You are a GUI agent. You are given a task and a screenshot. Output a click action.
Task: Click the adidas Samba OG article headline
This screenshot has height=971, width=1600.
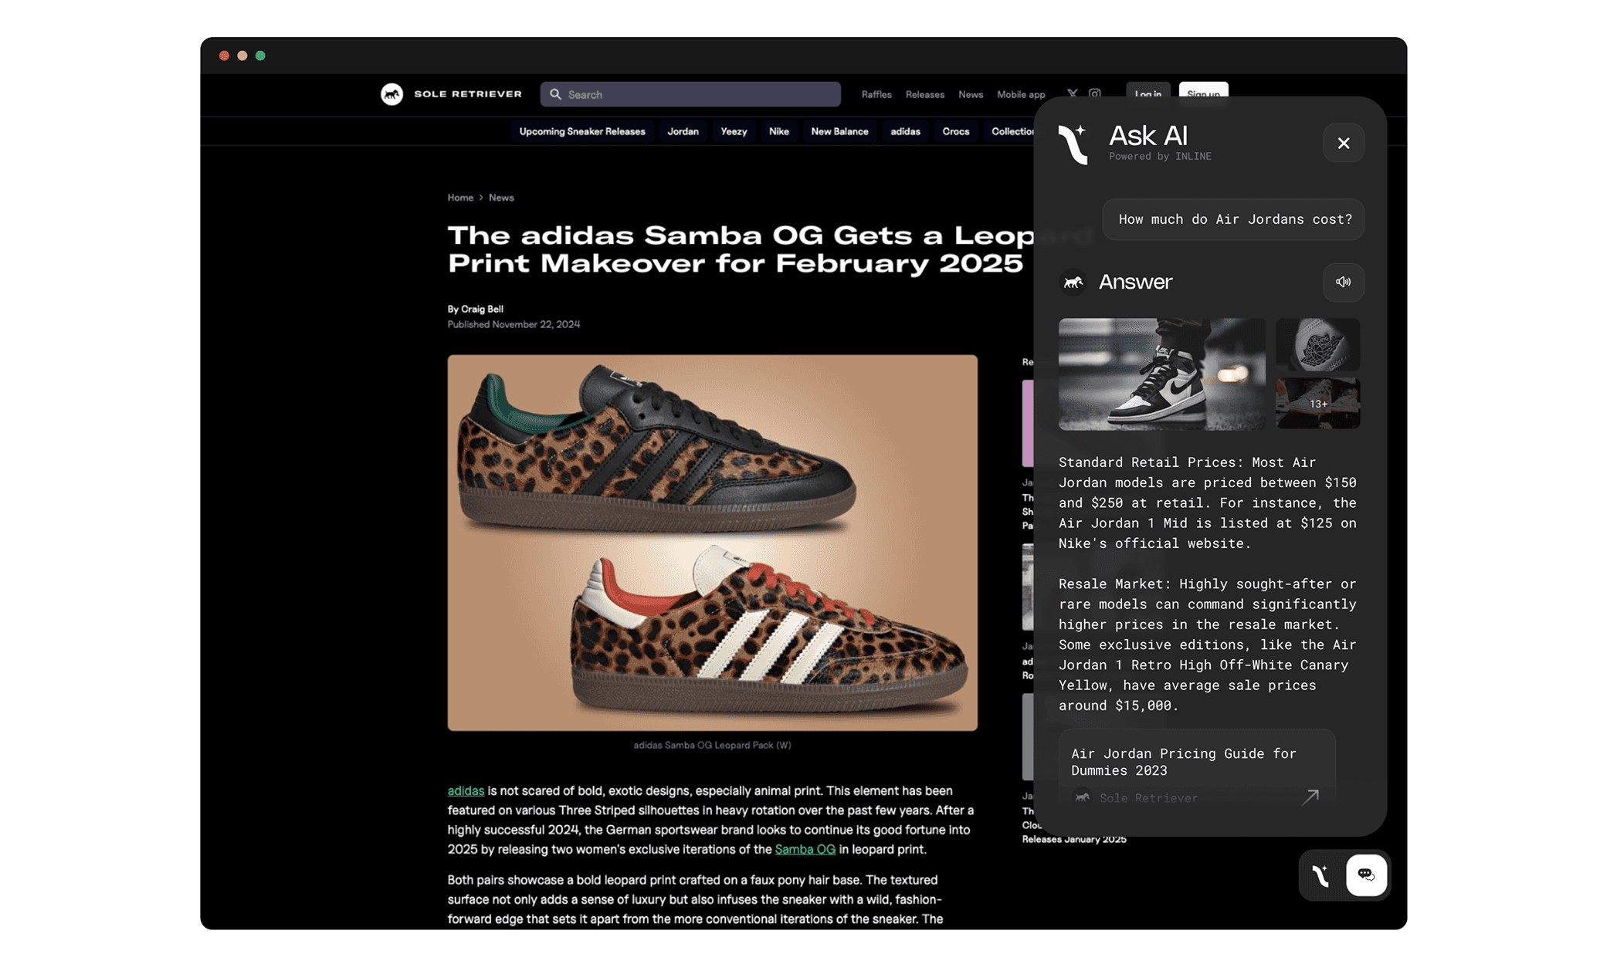741,249
